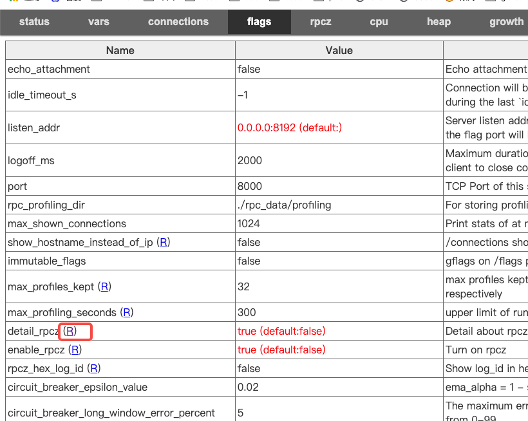Open the growth tab
Viewport: 528px width, 421px height.
(x=506, y=22)
